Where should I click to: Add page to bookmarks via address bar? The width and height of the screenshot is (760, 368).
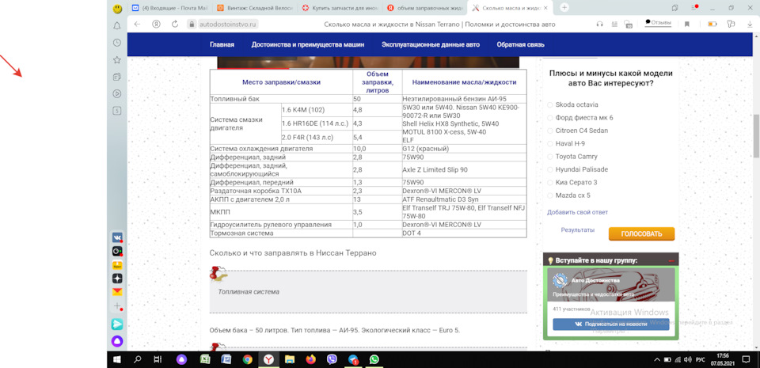point(687,25)
